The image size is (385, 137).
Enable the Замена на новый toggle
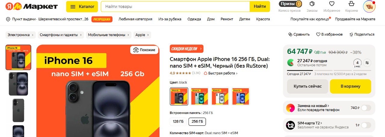pos(366,108)
